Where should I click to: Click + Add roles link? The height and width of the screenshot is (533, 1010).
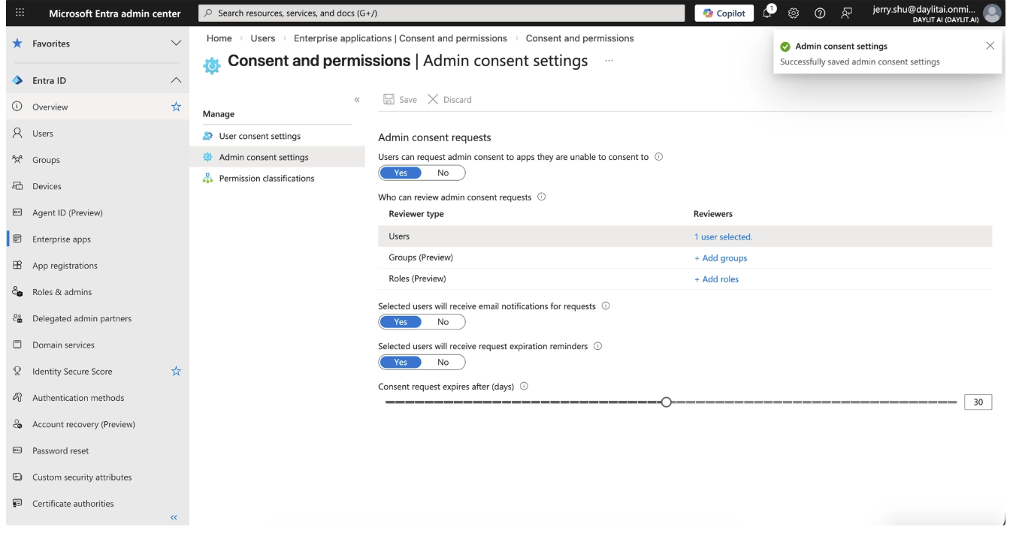pyautogui.click(x=716, y=279)
